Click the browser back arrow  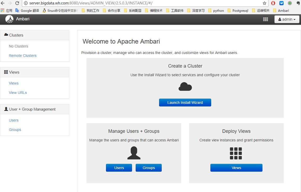tap(3, 3)
